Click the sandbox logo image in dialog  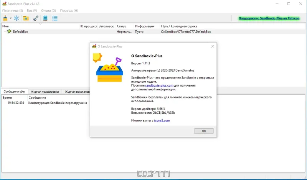(x=109, y=68)
